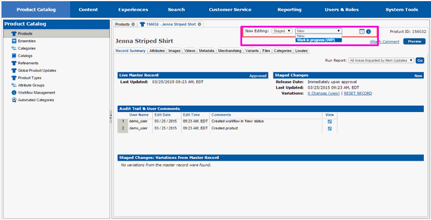
Task: Open the Staged dropdown in Now Editing
Action: pyautogui.click(x=282, y=31)
